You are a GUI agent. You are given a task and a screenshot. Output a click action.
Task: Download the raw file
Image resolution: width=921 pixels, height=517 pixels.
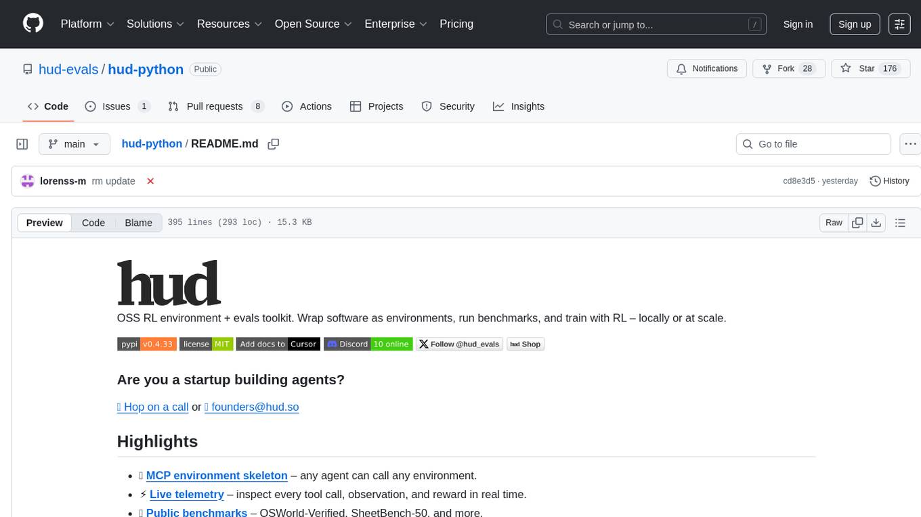(876, 223)
